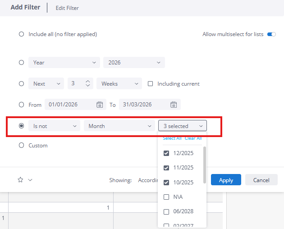Expand the Is not condition dropdown
The height and width of the screenshot is (229, 284).
54,126
